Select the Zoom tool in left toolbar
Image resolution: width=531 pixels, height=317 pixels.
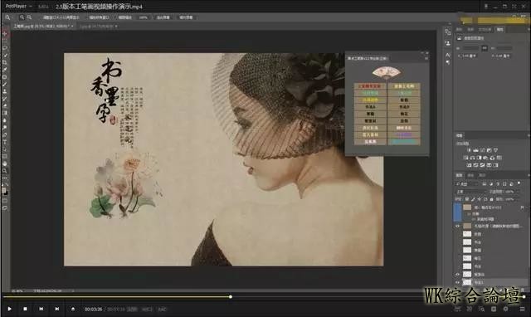tap(5, 171)
